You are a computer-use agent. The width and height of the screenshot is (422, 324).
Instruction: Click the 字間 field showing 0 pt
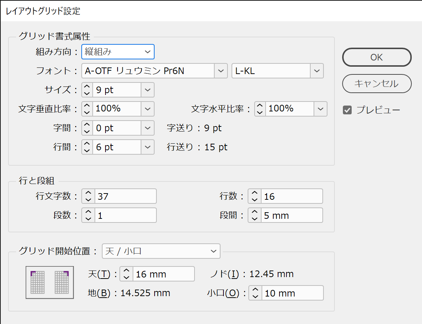coord(117,128)
